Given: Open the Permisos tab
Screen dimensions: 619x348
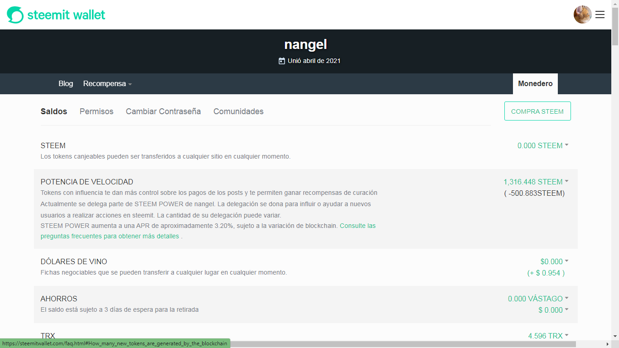Looking at the screenshot, I should (97, 111).
